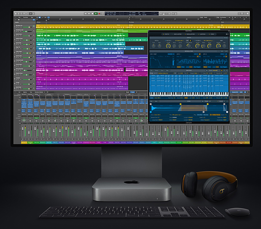Toggle the Cycle button in the transport

tap(103, 13)
